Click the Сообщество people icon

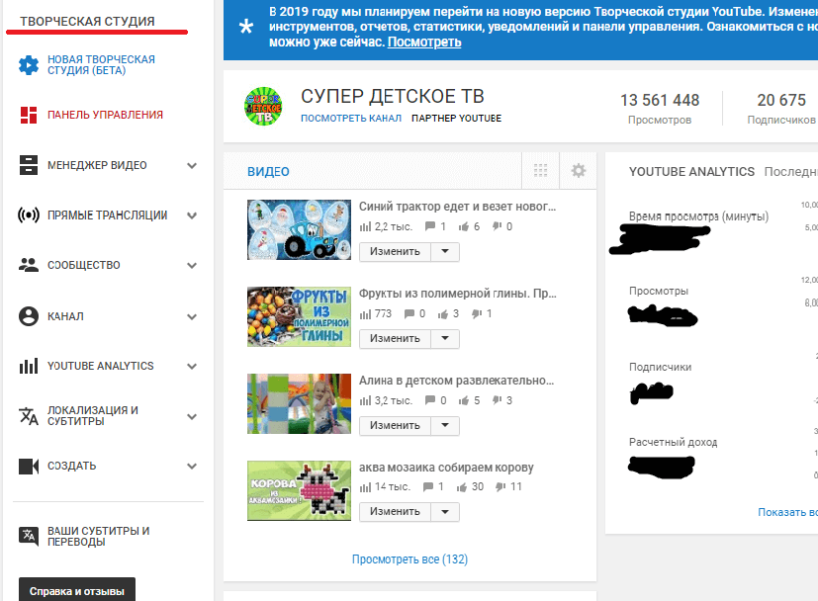[x=29, y=265]
